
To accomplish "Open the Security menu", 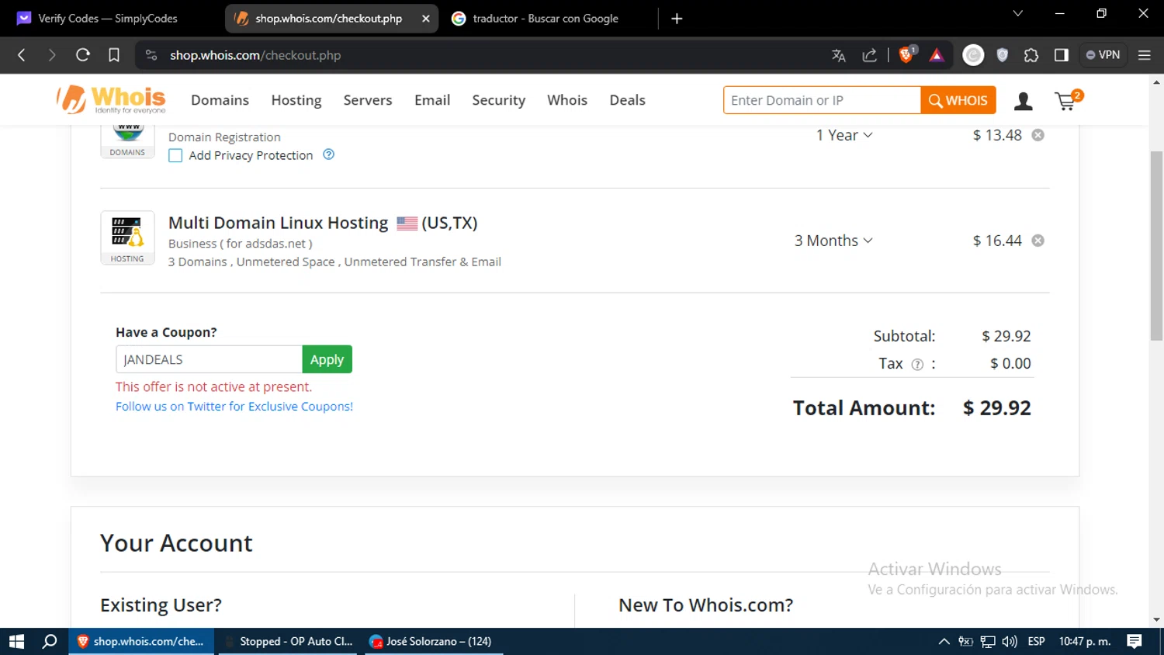I will 499,100.
